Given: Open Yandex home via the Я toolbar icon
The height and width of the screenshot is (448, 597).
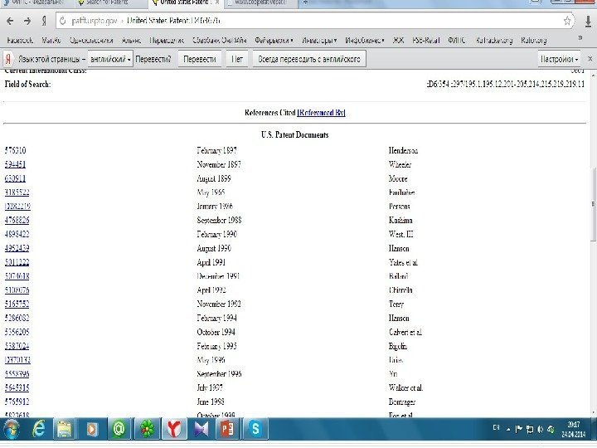Looking at the screenshot, I should point(44,21).
